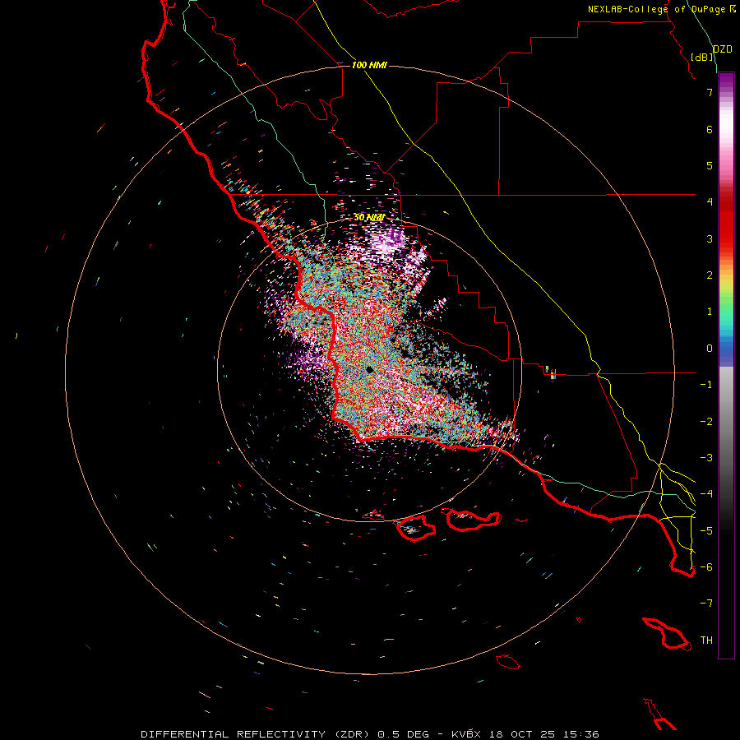Click the [dB] units label
The width and height of the screenshot is (740, 740).
pos(702,57)
